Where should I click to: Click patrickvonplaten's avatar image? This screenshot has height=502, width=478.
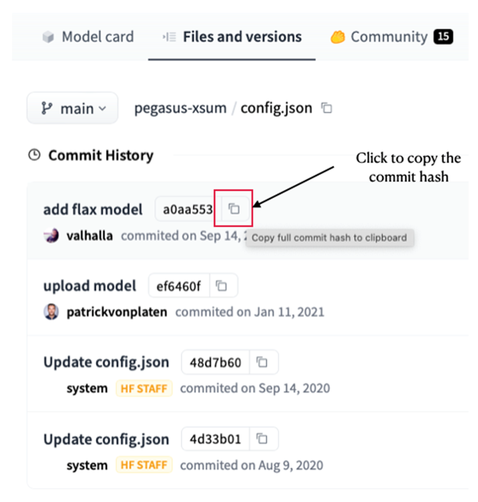(51, 312)
